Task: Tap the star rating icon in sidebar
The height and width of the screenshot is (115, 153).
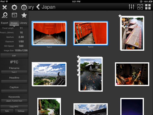Action: (x=24, y=16)
